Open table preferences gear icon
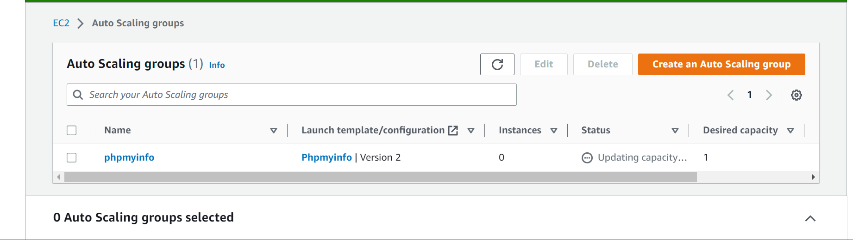Image resolution: width=853 pixels, height=240 pixels. click(796, 95)
